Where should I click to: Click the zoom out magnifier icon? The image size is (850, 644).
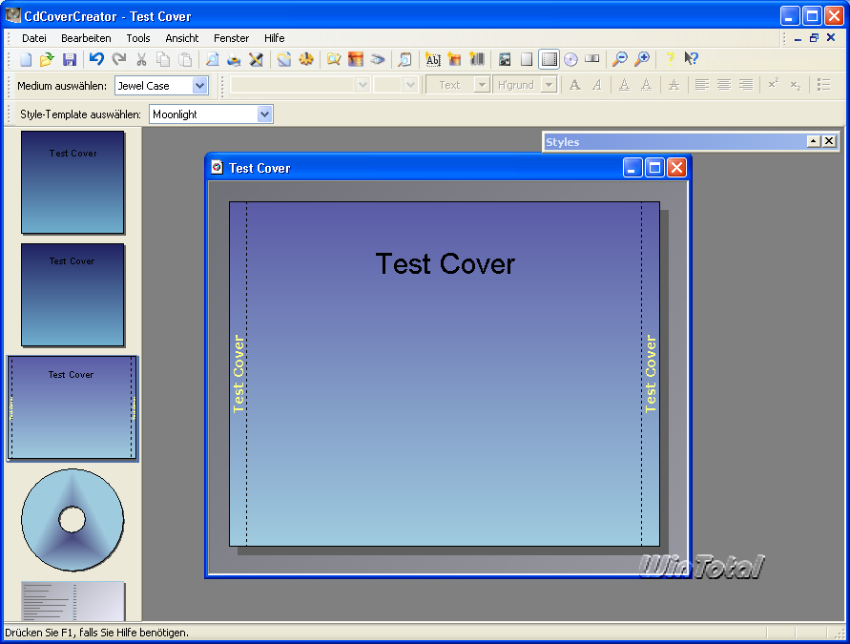coord(620,59)
